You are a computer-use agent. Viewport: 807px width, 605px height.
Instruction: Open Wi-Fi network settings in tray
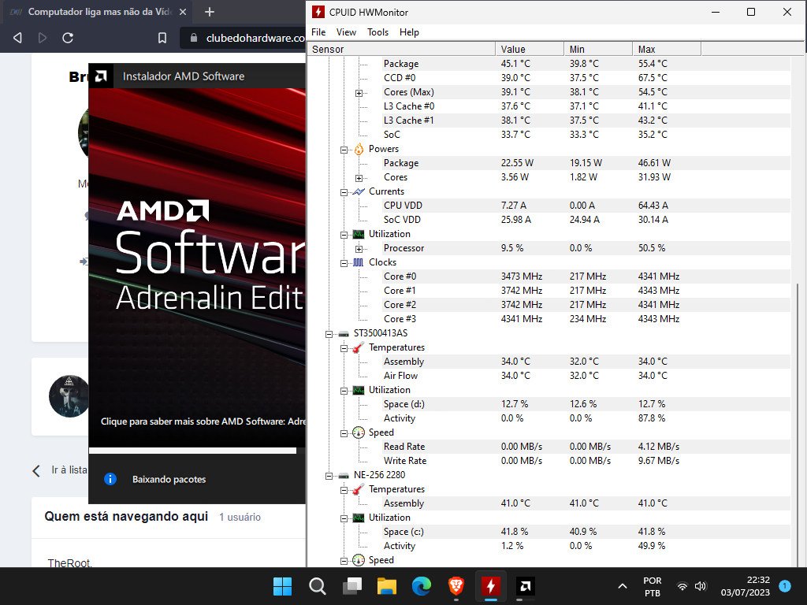click(x=682, y=586)
